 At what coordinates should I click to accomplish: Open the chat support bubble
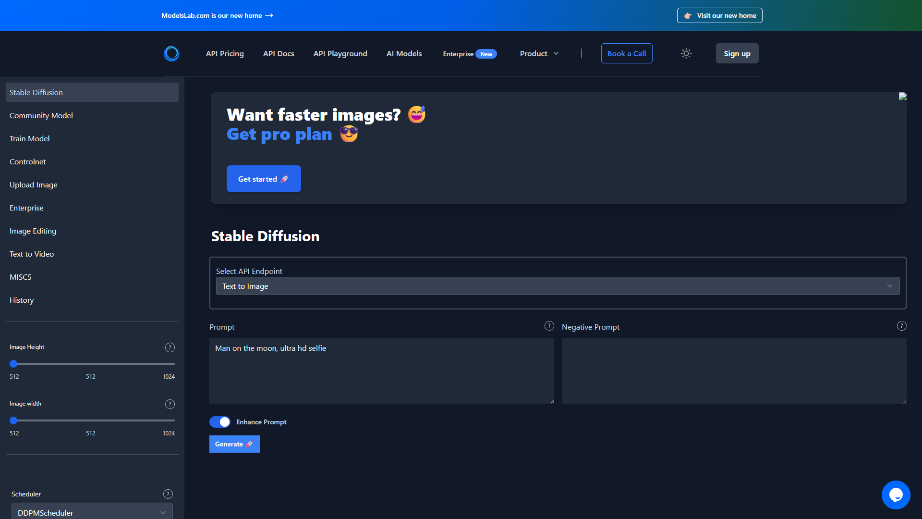click(x=896, y=494)
